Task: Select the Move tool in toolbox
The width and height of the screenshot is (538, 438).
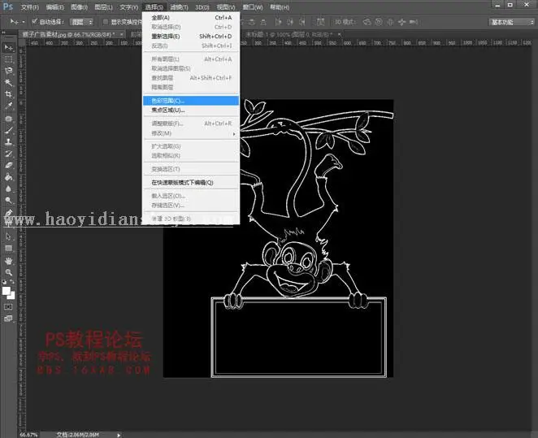Action: tap(9, 48)
